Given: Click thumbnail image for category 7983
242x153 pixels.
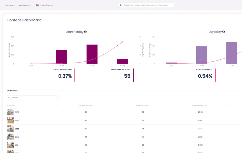Looking at the screenshot, I should pos(10,112).
